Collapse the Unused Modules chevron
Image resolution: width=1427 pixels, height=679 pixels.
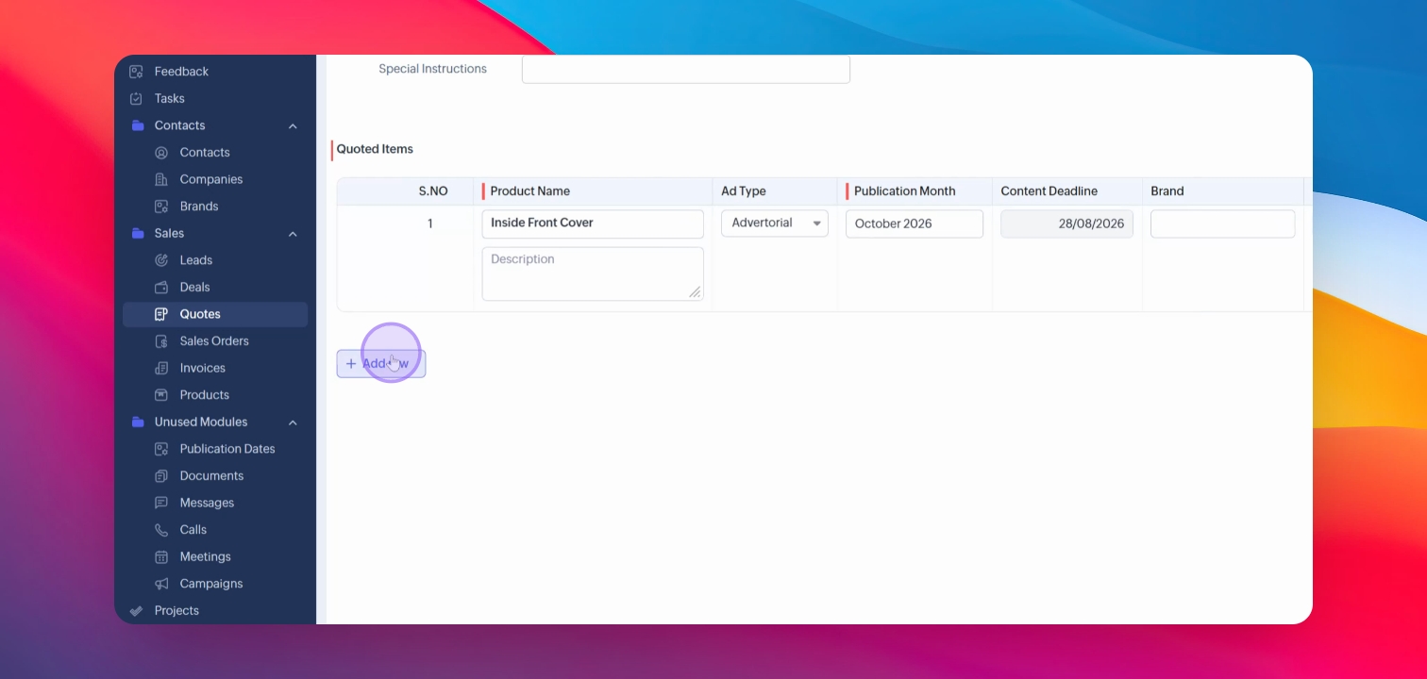tap(293, 422)
